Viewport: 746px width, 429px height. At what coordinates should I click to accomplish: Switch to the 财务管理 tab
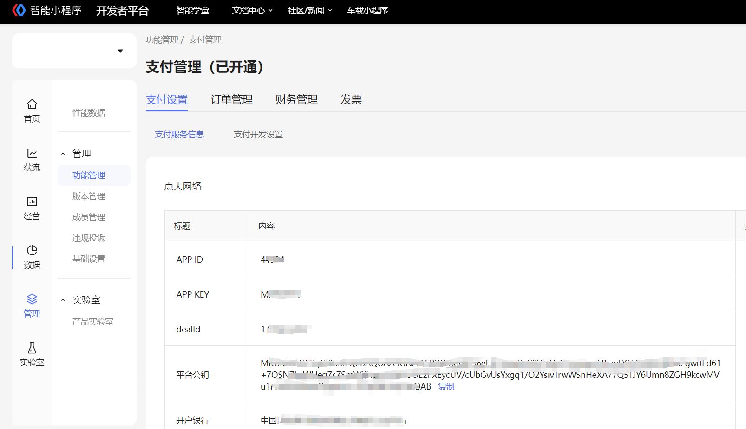pyautogui.click(x=296, y=99)
